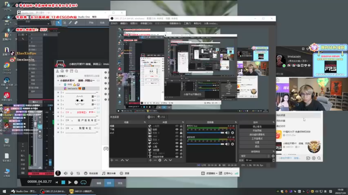
Task: Click the YY microphone icon
Action: point(72,173)
